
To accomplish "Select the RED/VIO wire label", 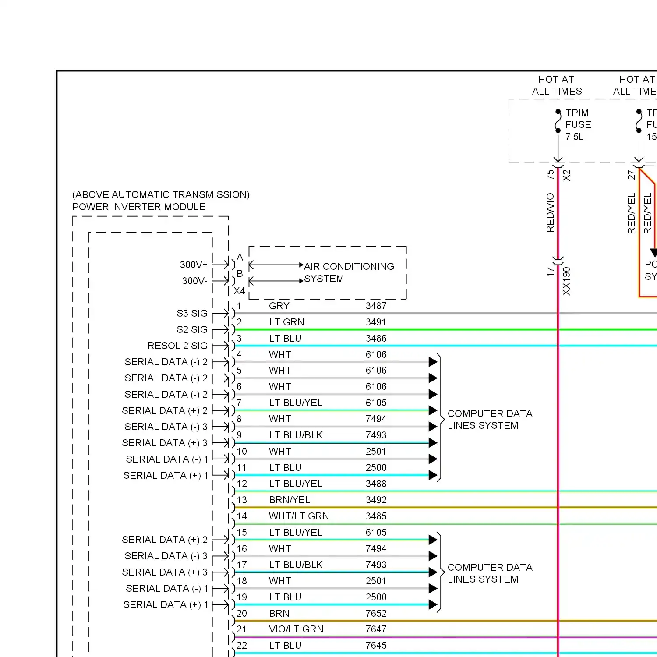I will tap(550, 212).
